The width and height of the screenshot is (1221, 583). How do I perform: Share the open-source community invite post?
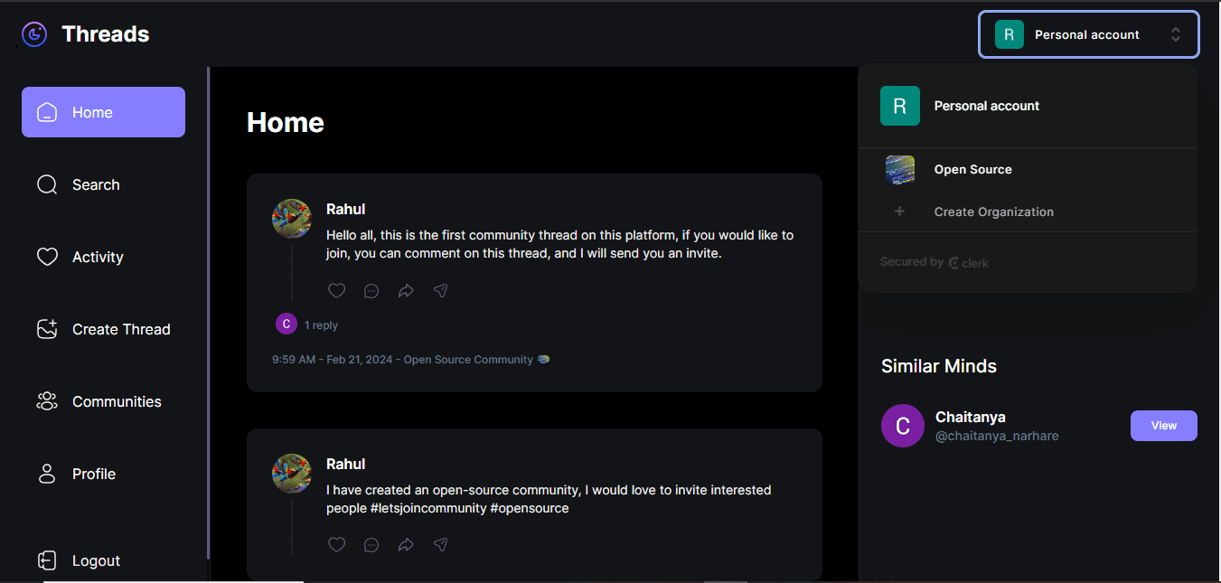pos(440,544)
